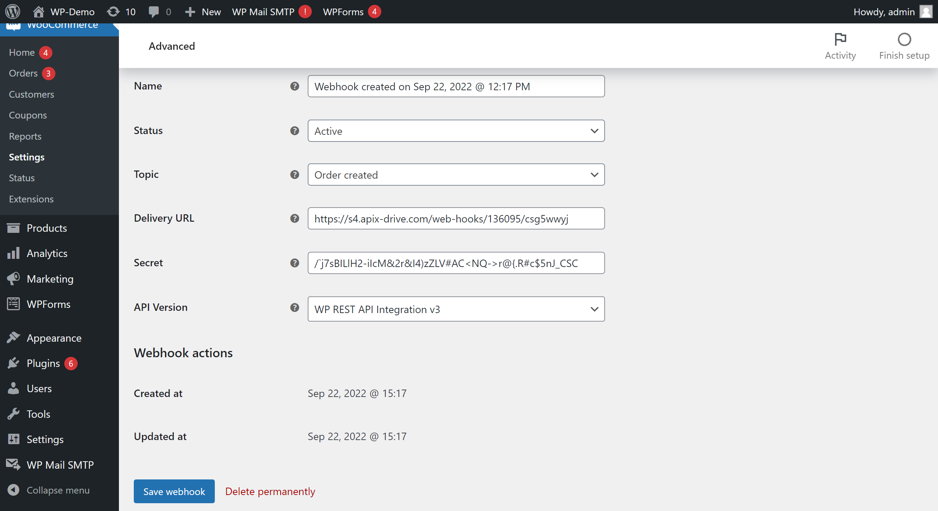The width and height of the screenshot is (938, 511).
Task: Click Delete permanently link
Action: (270, 491)
